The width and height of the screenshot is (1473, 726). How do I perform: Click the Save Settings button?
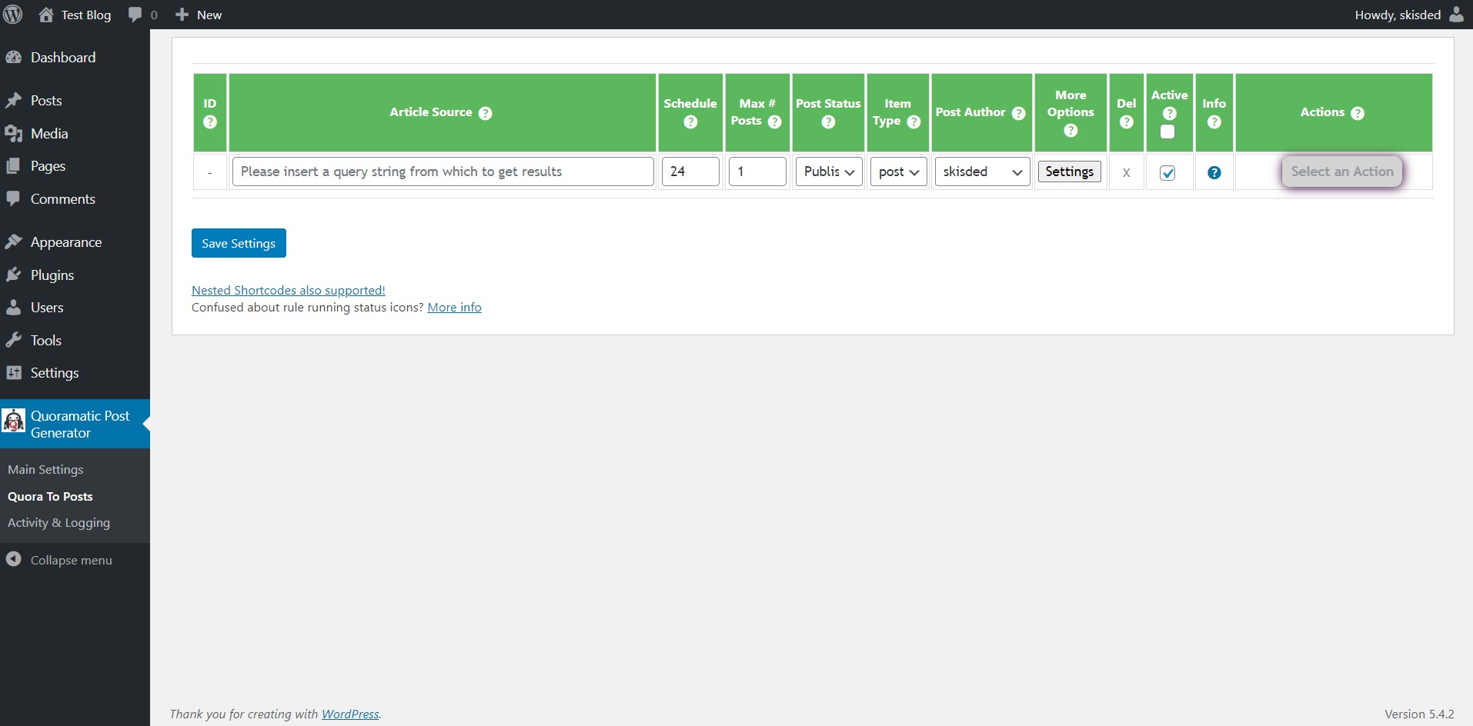coord(239,243)
